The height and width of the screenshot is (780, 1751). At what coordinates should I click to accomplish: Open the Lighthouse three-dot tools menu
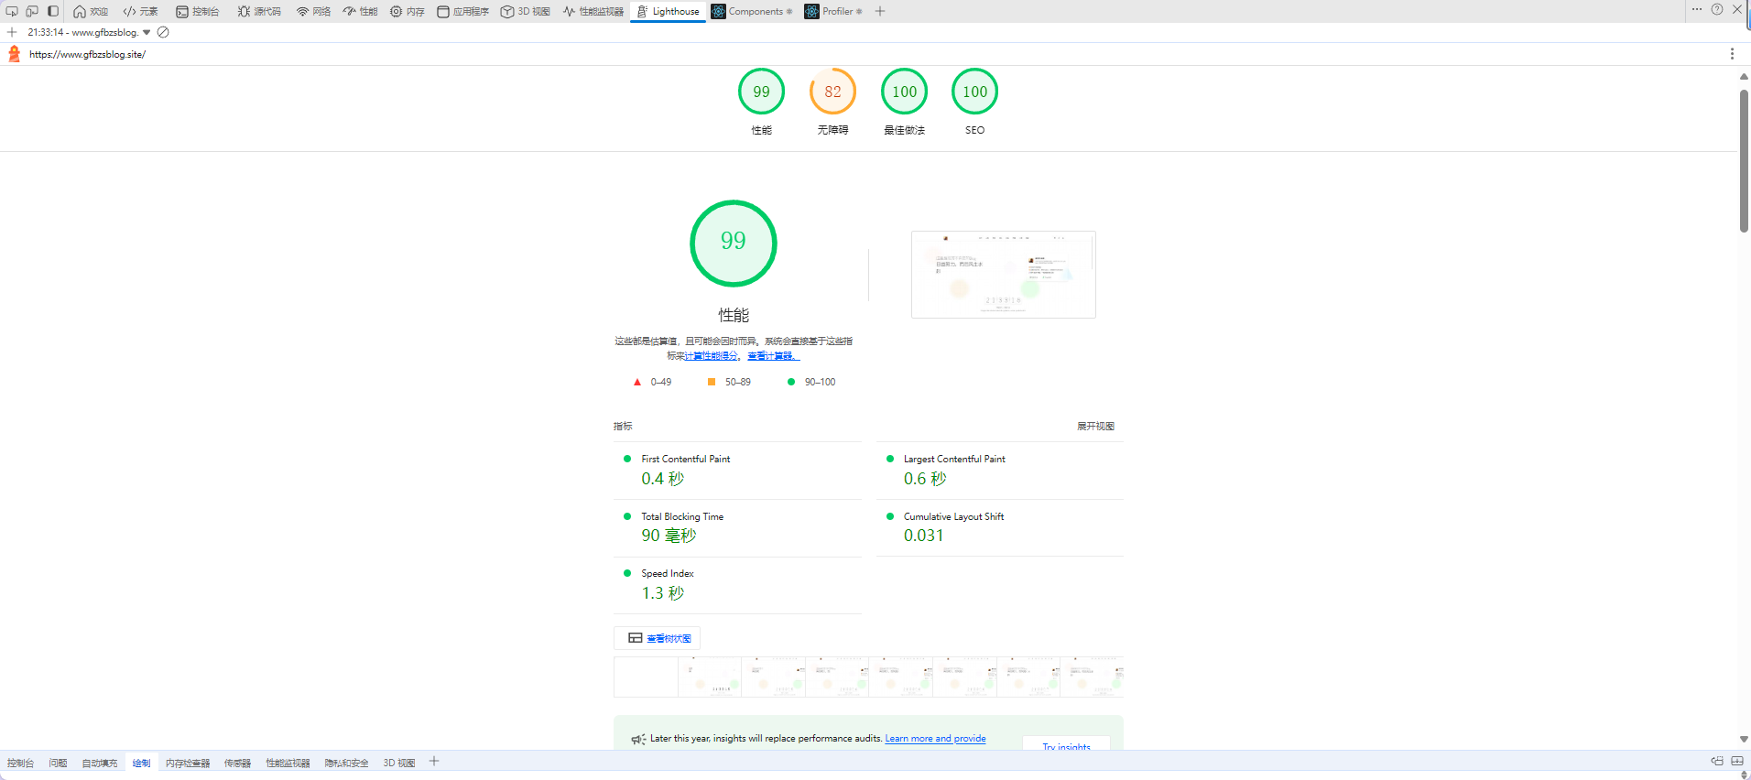coord(1731,54)
